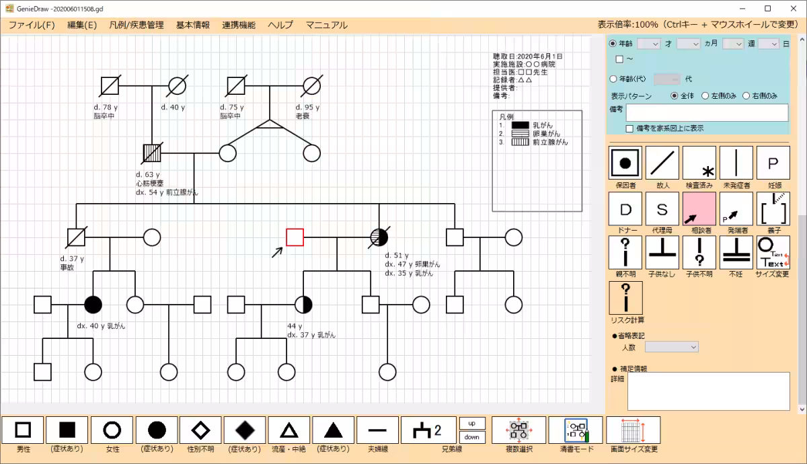Screen dimensions: 807x464
Task: Select 右側のみ display pattern option
Action: [746, 96]
